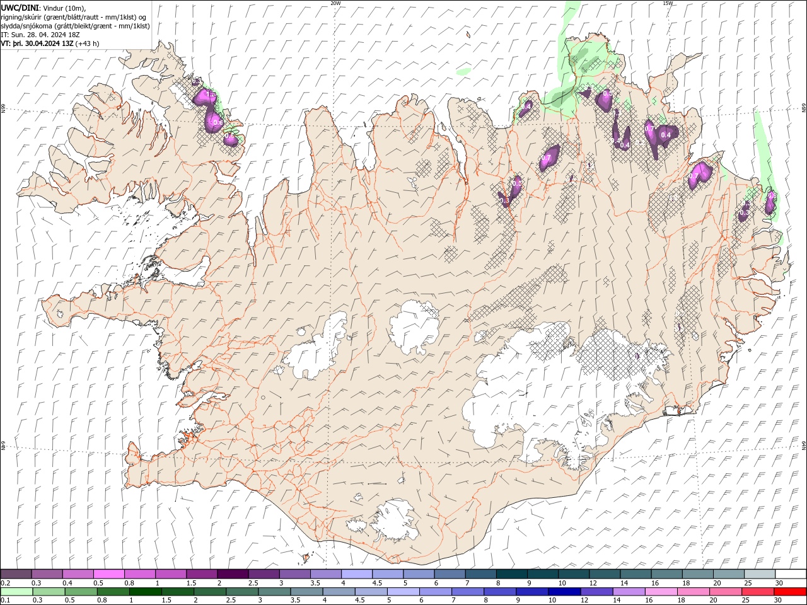Select the rain legend swatch labeled 0.5
The width and height of the screenshot is (807, 605).
81,592
